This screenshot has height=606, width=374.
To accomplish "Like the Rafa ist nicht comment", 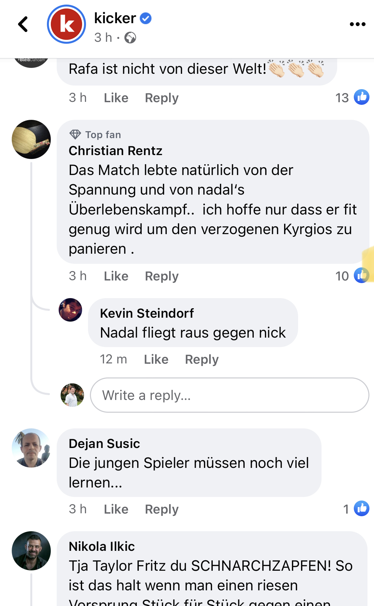I will click(x=116, y=98).
